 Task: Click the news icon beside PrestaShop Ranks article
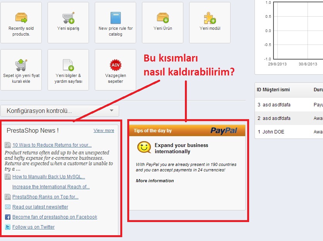click(x=8, y=197)
